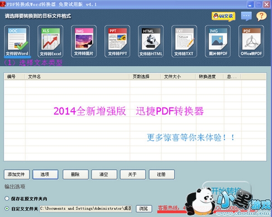Browse for a folder with 浏览

point(144,209)
